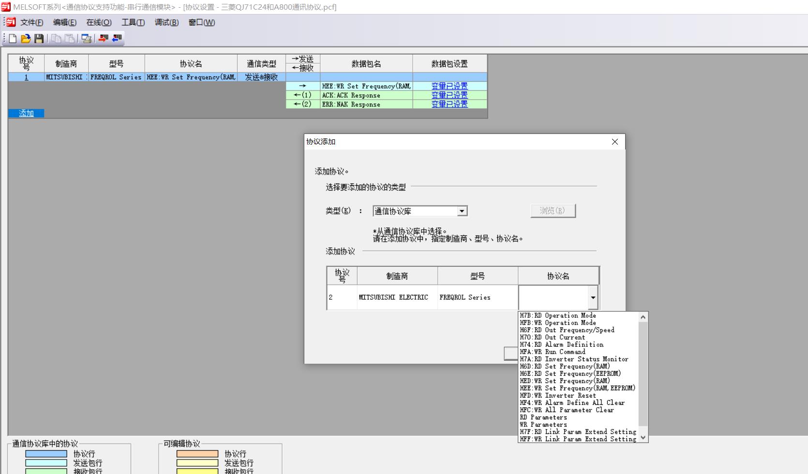Click the Print icon in the toolbar
808x474 pixels.
[x=87, y=38]
